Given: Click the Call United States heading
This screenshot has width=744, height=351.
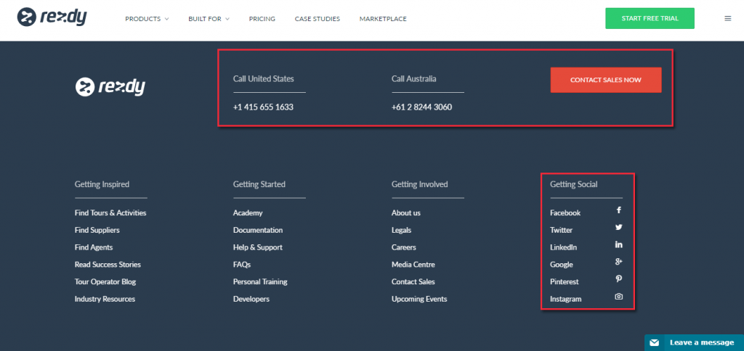Looking at the screenshot, I should pyautogui.click(x=263, y=78).
